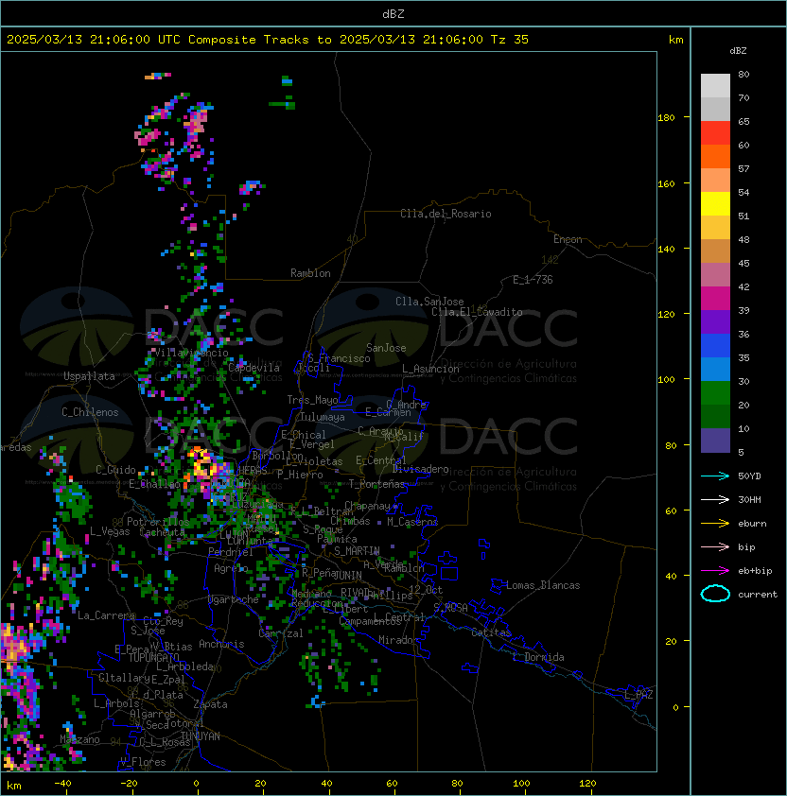Image resolution: width=787 pixels, height=796 pixels.
Task: Click the 'Tz 35' threshold text
Action: [x=510, y=40]
